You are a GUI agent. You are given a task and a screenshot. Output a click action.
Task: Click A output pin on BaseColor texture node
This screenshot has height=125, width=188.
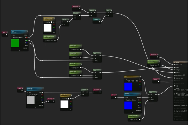43,103
